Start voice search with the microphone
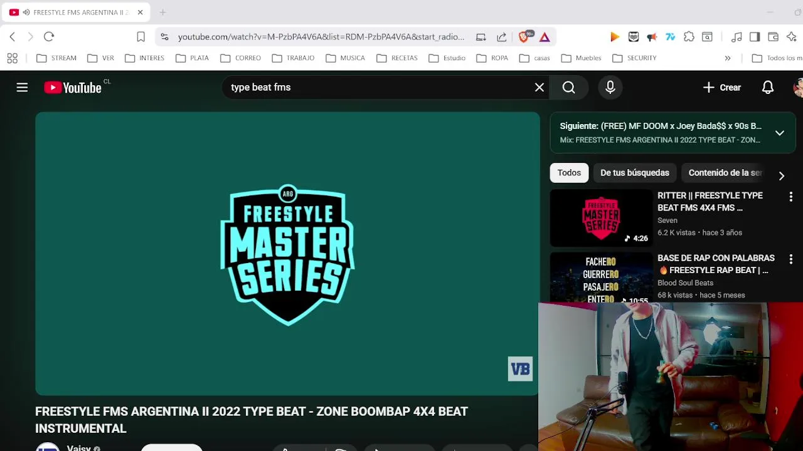Image resolution: width=803 pixels, height=451 pixels. (610, 88)
